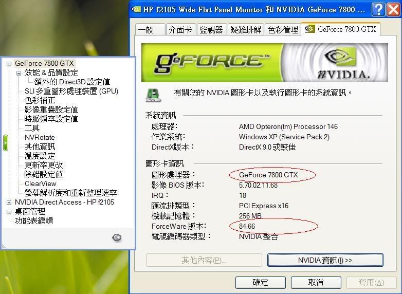Click the green graphics card icon
Viewport: 402px width, 294px height.
[154, 96]
